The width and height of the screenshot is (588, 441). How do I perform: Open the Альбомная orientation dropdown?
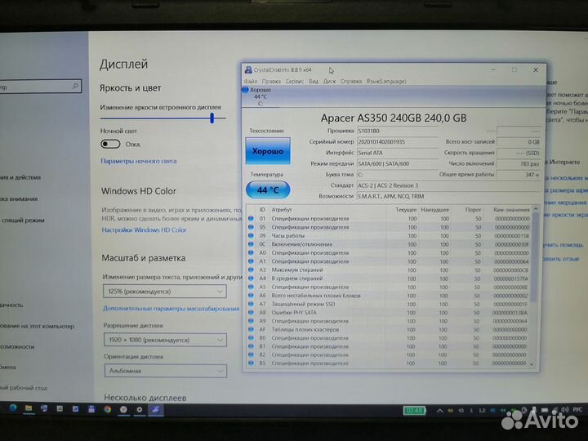(166, 371)
